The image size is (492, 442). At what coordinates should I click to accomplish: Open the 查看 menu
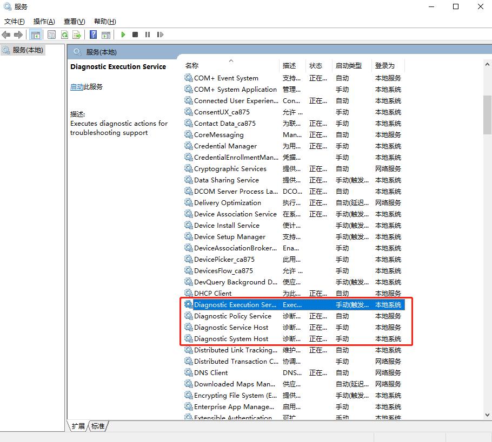coord(74,21)
